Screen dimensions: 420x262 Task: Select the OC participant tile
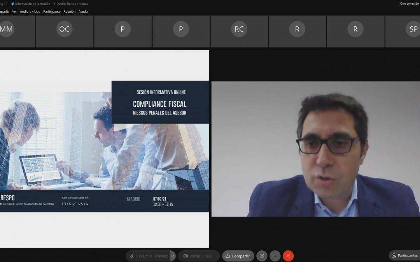65,31
